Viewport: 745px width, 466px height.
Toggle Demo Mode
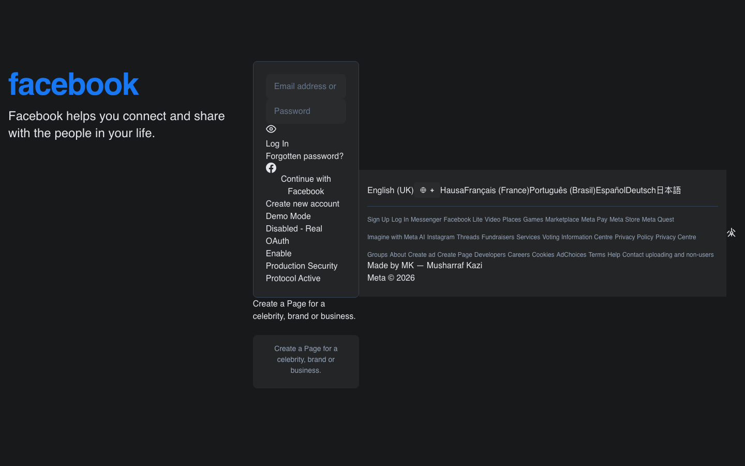(288, 216)
